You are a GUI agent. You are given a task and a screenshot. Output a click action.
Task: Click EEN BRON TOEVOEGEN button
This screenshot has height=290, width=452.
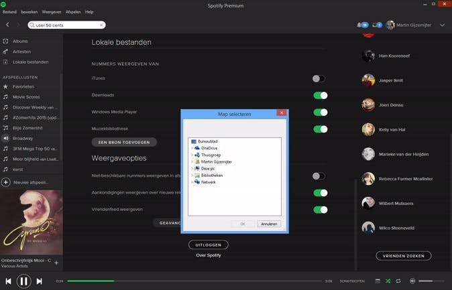pyautogui.click(x=124, y=142)
